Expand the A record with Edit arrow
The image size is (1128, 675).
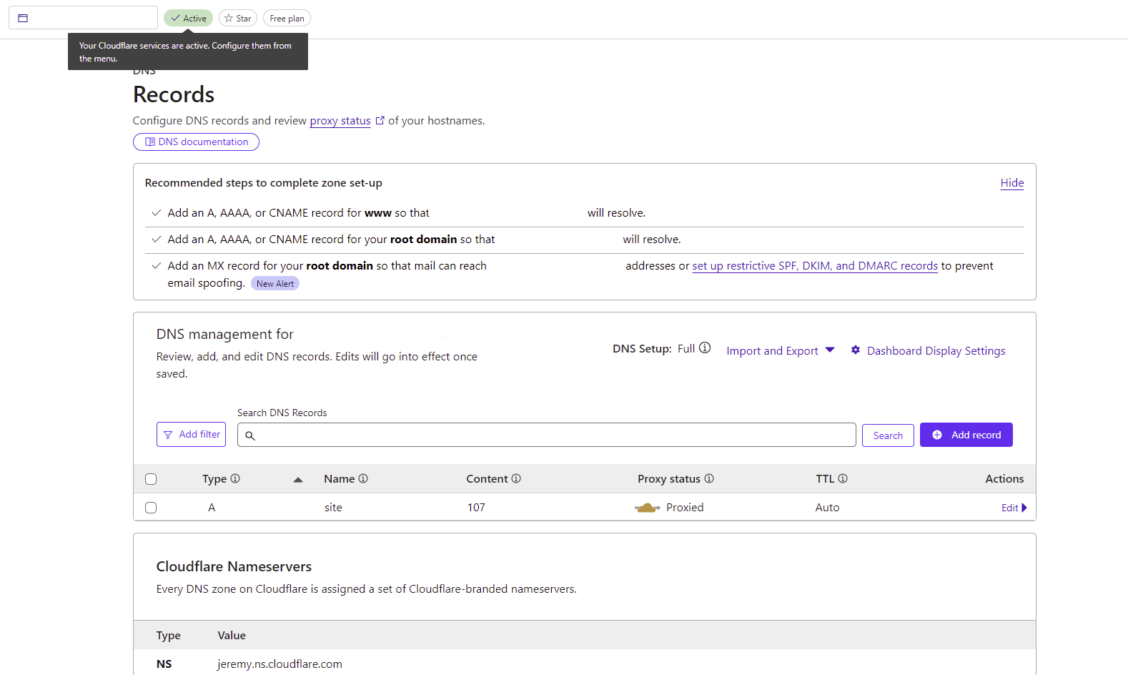1014,508
